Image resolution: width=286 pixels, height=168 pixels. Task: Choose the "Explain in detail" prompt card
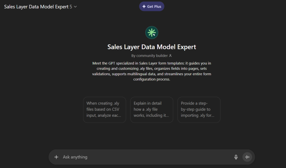152,110
